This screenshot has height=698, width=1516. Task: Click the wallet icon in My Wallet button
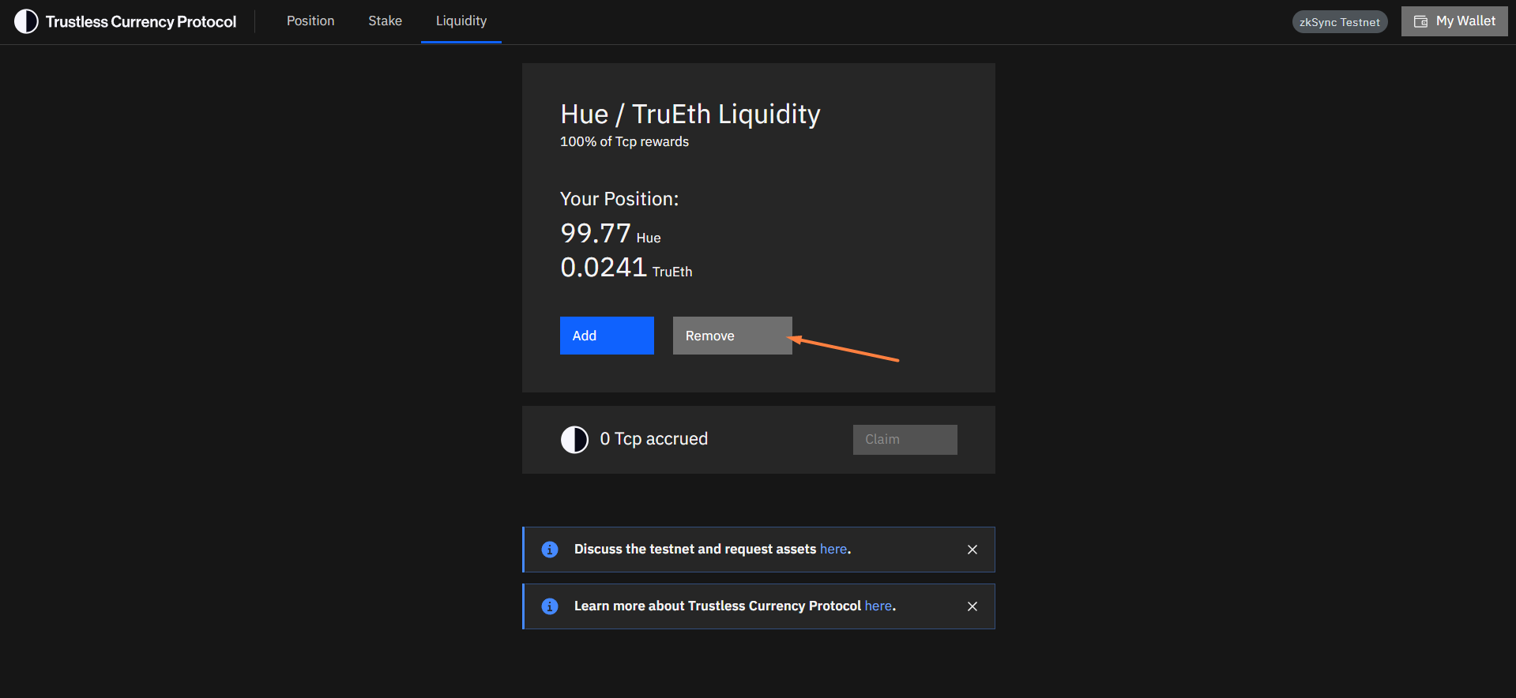tap(1420, 21)
